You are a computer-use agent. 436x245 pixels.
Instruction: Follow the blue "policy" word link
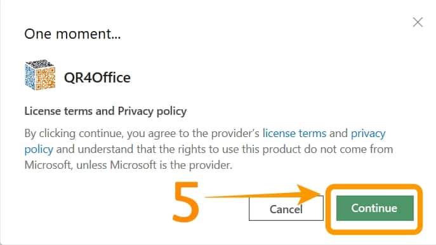[39, 150]
